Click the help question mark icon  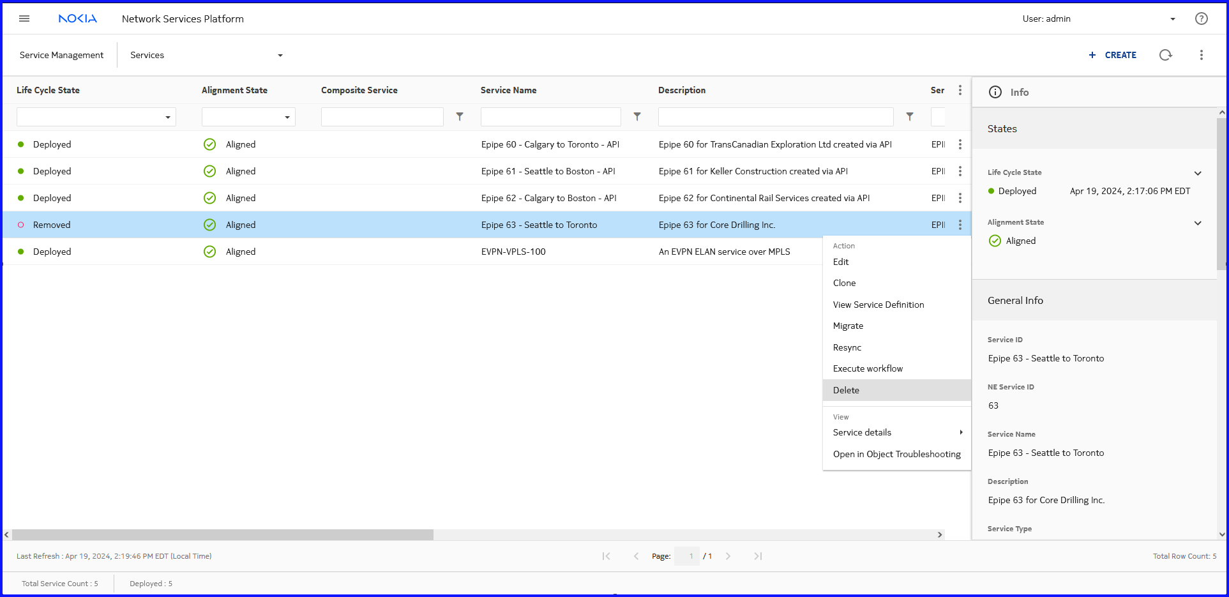coord(1201,19)
